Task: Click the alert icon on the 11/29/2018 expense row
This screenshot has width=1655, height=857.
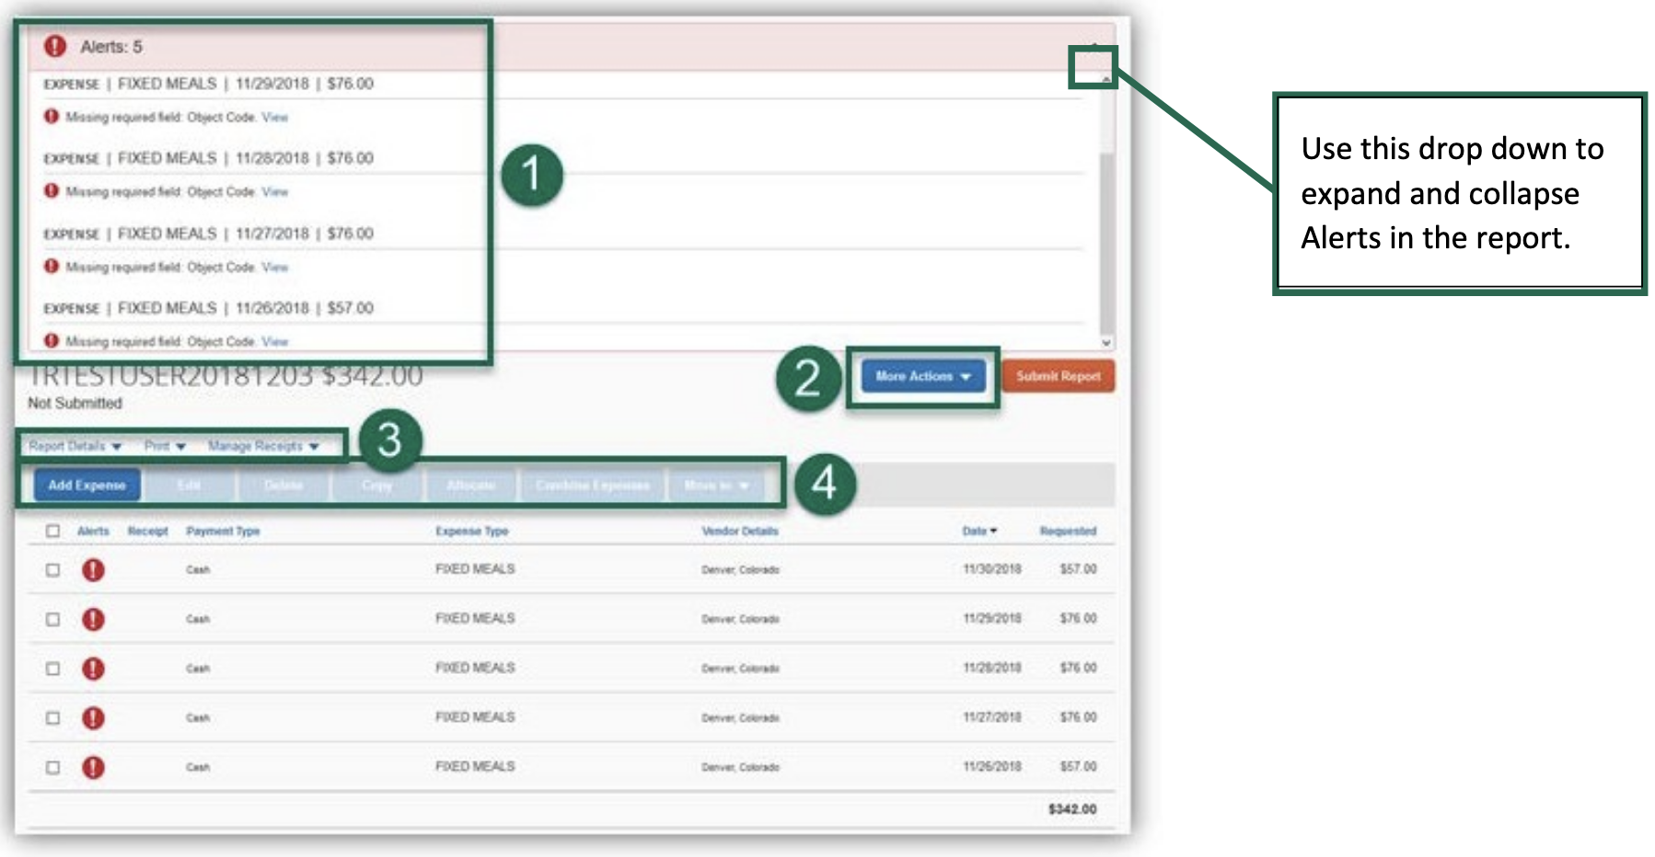Action: coord(92,618)
